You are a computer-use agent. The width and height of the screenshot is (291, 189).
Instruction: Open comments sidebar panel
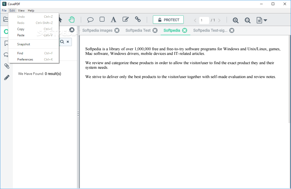click(x=6, y=55)
